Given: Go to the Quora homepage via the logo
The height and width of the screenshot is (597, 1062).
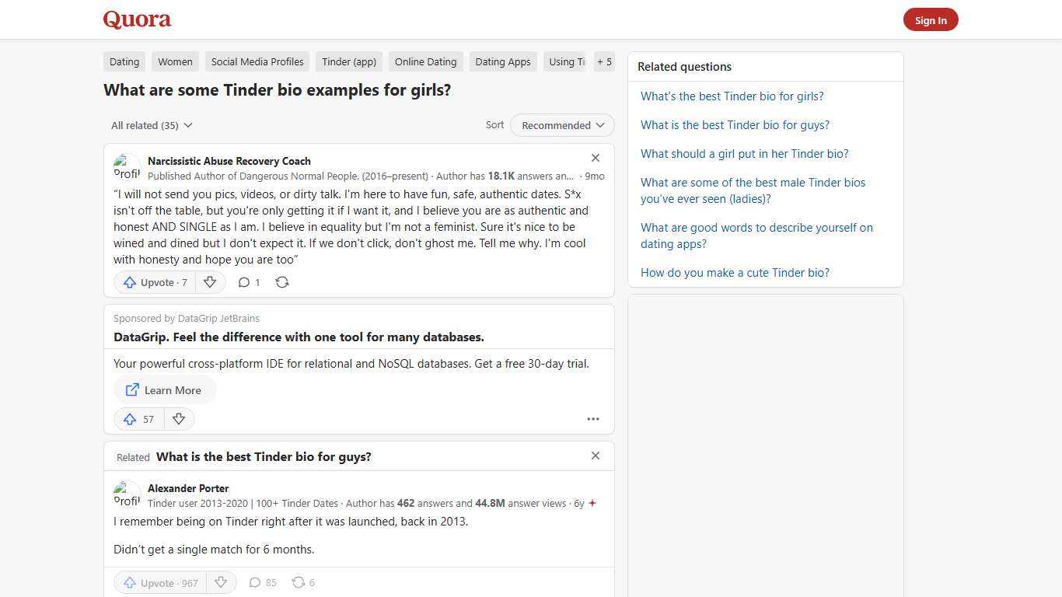Looking at the screenshot, I should pyautogui.click(x=136, y=19).
